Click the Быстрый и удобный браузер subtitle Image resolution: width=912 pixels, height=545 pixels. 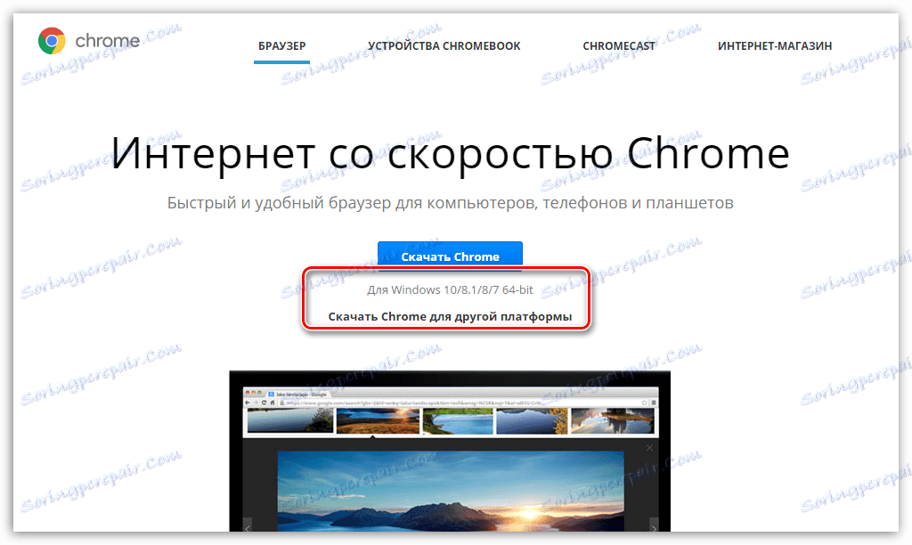pos(450,203)
